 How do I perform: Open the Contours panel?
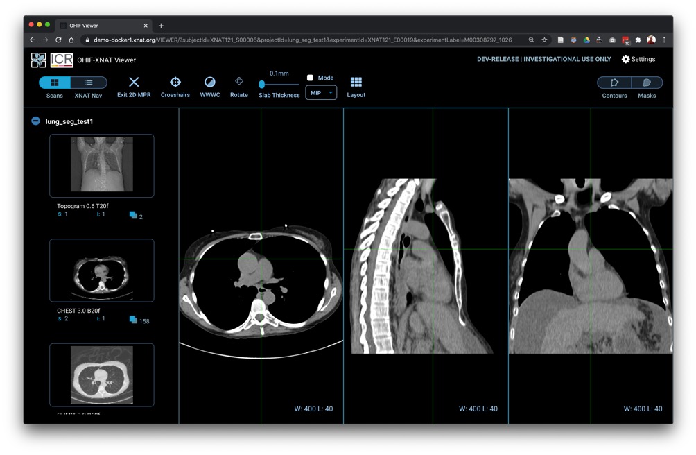tap(614, 83)
